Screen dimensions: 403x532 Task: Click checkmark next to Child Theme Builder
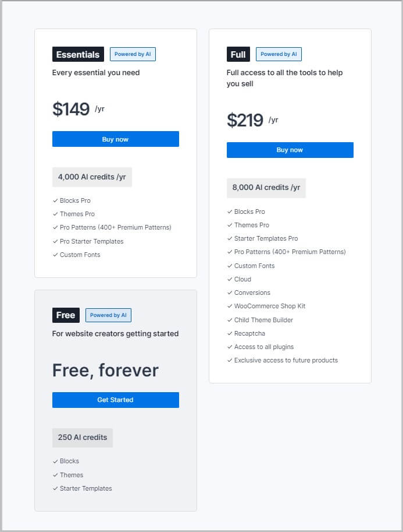click(230, 320)
